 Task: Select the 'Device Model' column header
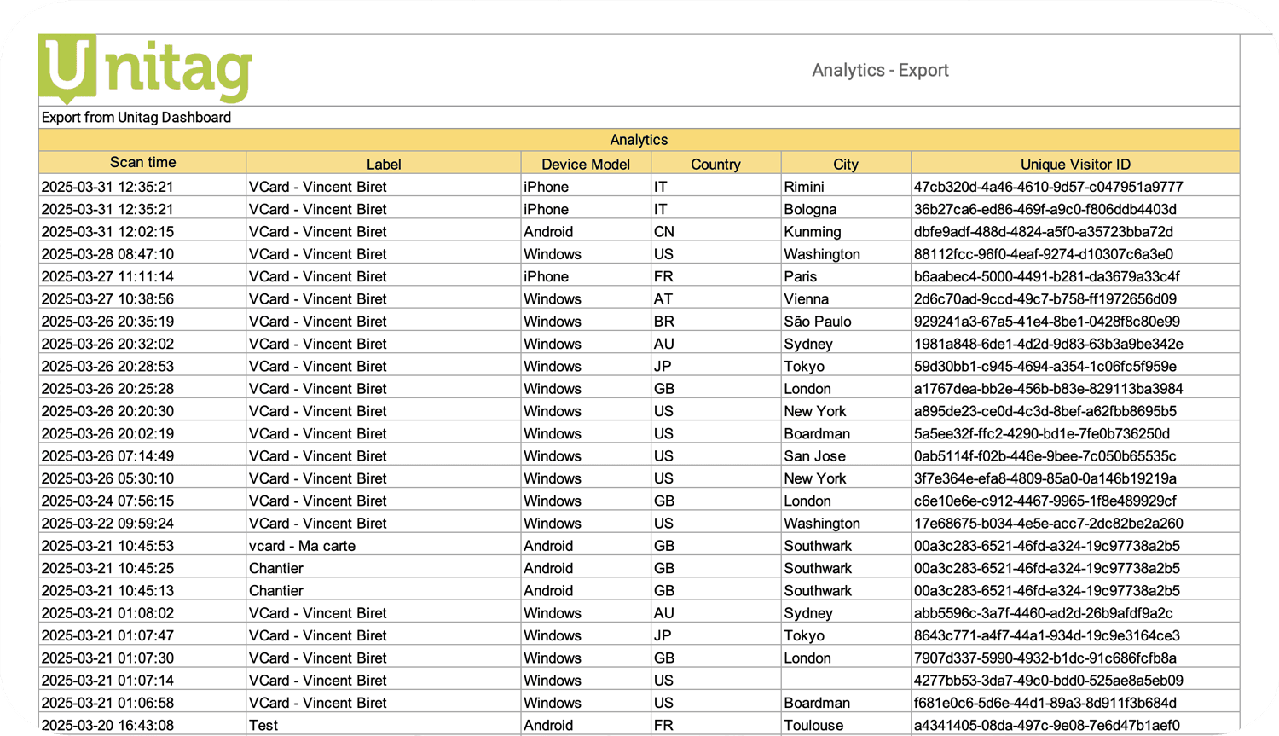coord(586,164)
